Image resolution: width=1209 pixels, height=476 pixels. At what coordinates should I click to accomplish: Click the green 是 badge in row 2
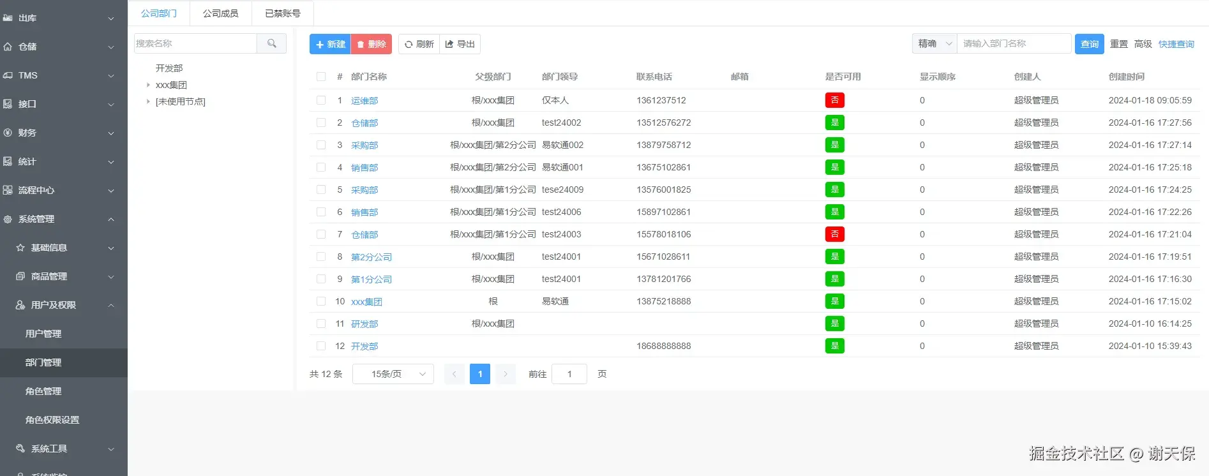tap(834, 123)
